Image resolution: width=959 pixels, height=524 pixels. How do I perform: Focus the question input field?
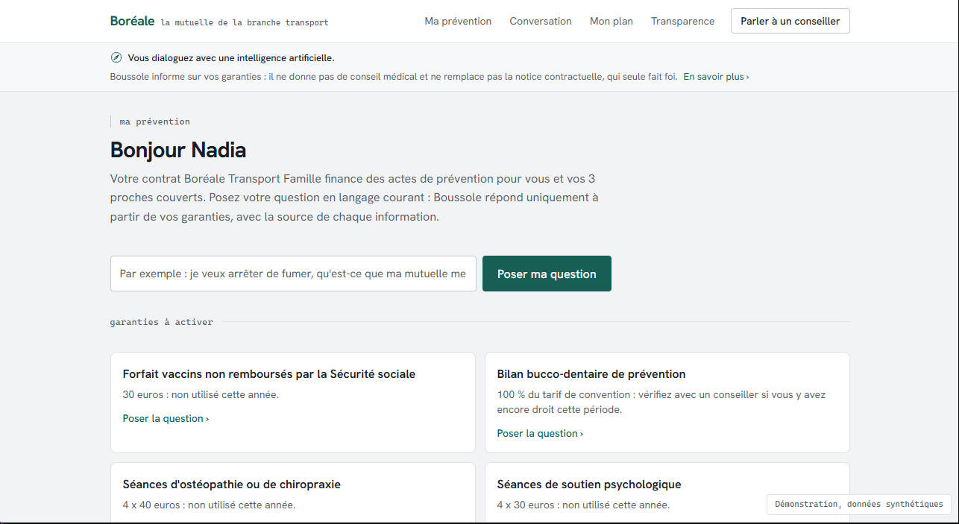click(293, 274)
